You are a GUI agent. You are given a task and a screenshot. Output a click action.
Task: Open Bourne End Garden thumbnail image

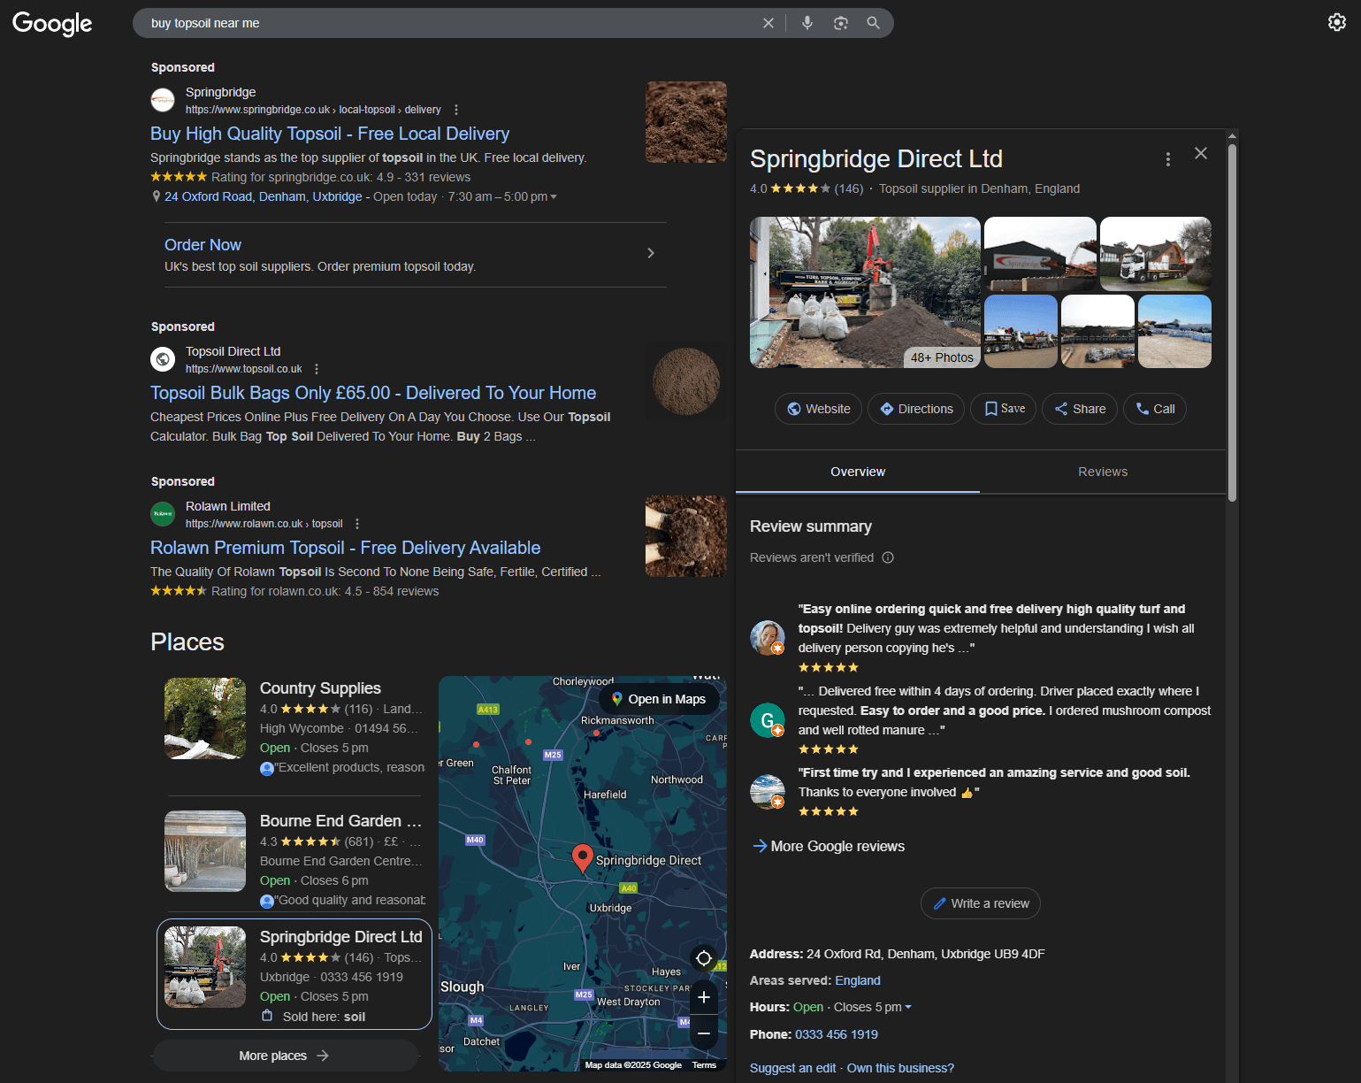pyautogui.click(x=205, y=851)
